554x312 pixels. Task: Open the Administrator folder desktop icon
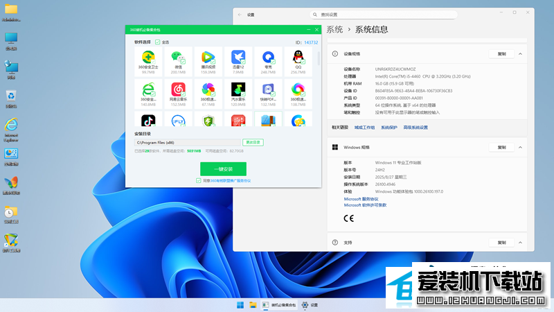tap(11, 10)
